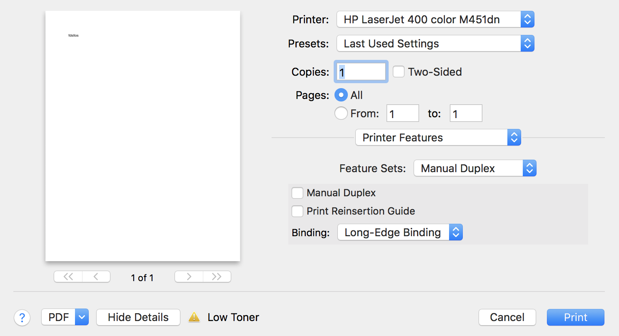The width and height of the screenshot is (619, 336).
Task: Go to previous page in preview
Action: [x=96, y=277]
